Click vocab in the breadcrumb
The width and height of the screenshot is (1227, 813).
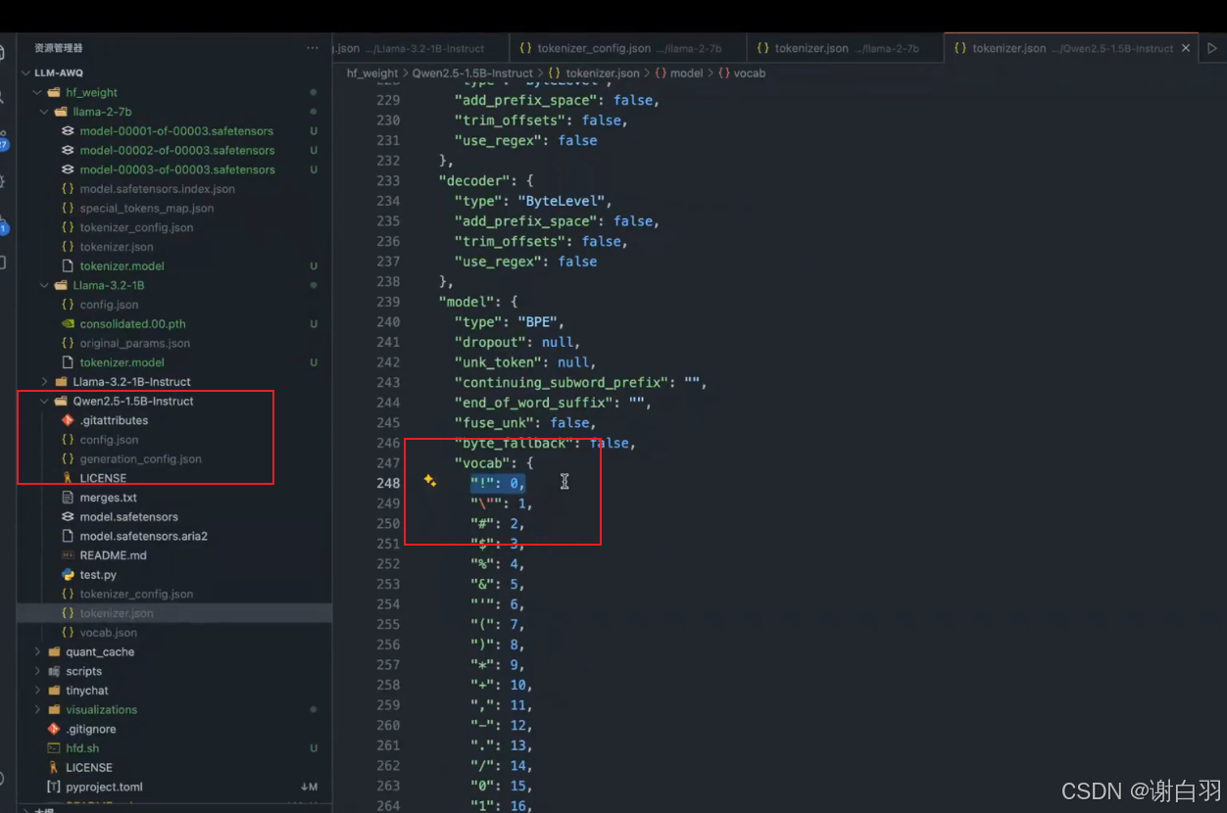(x=750, y=73)
